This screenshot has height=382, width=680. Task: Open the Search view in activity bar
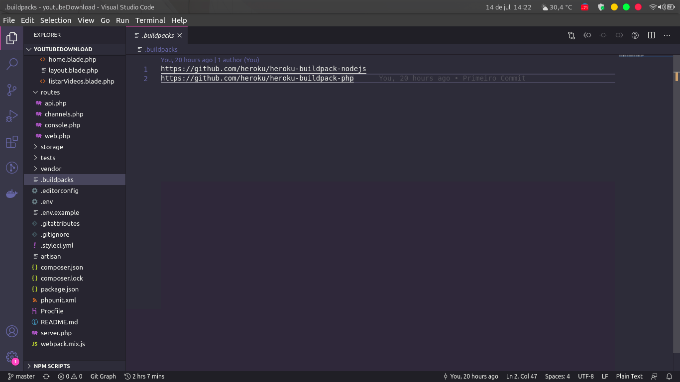(x=12, y=64)
